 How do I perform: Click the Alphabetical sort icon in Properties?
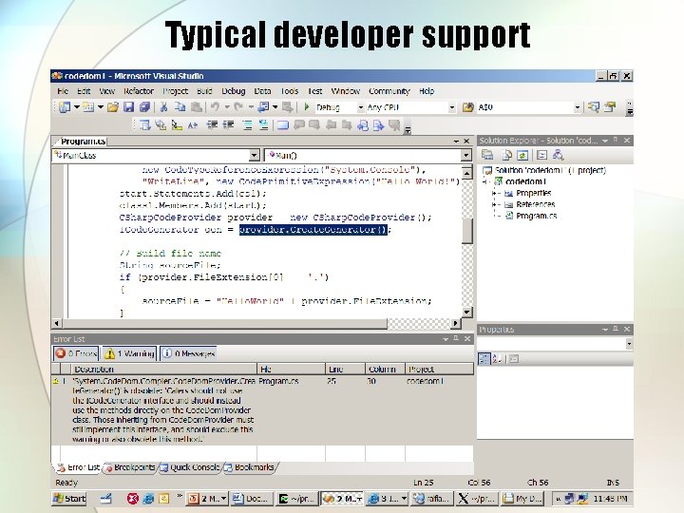pyautogui.click(x=497, y=359)
